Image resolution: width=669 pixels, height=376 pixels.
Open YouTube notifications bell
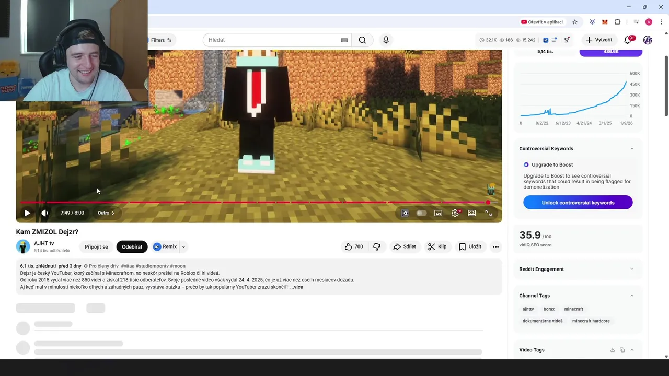629,40
